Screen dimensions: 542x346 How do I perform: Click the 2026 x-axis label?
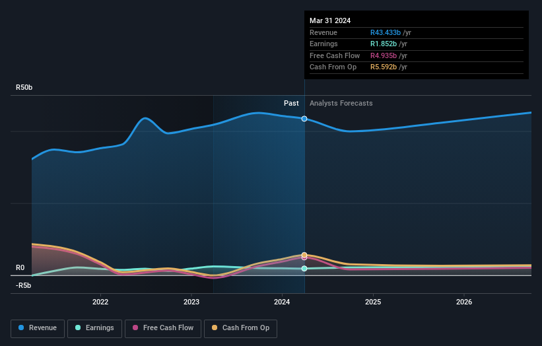[x=464, y=302]
